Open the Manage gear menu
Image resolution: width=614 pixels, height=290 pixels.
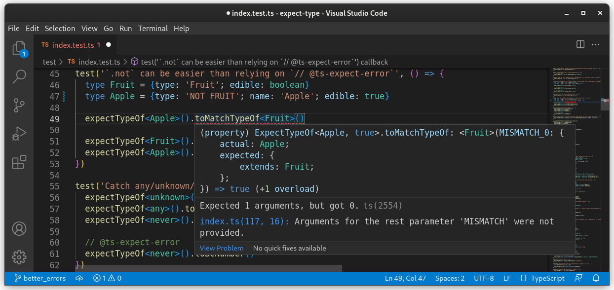pyautogui.click(x=19, y=256)
